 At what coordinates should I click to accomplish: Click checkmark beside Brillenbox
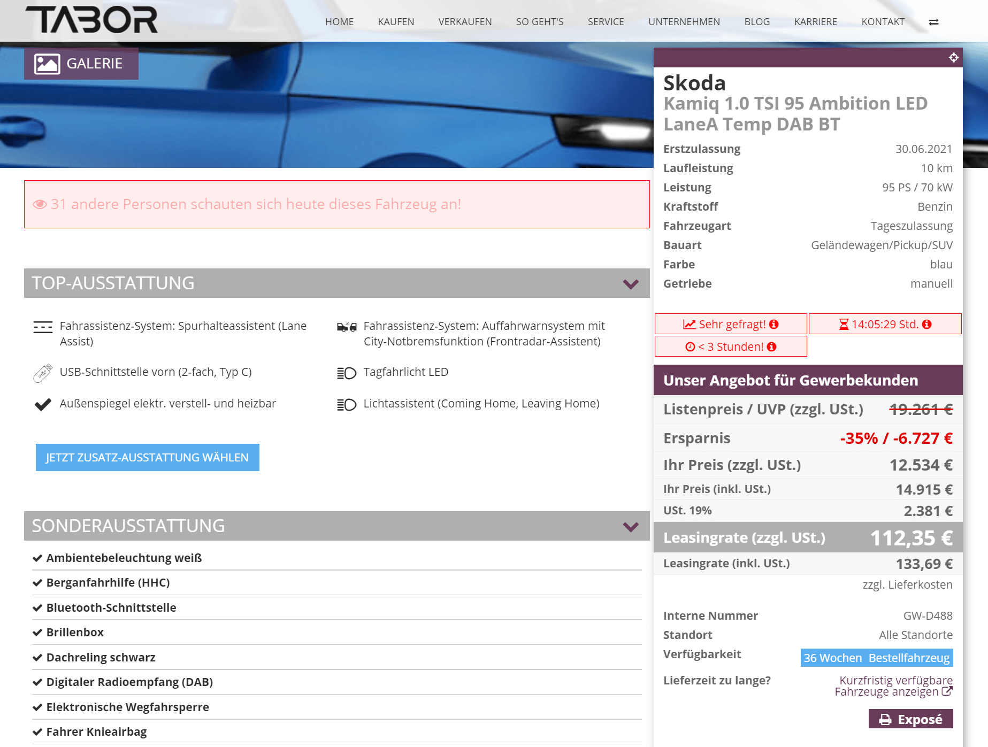[37, 633]
